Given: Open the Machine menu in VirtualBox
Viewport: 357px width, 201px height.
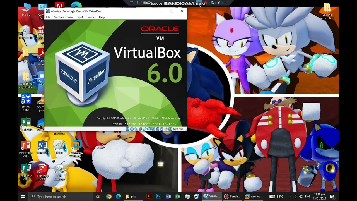Looking at the screenshot, I should click(59, 17).
